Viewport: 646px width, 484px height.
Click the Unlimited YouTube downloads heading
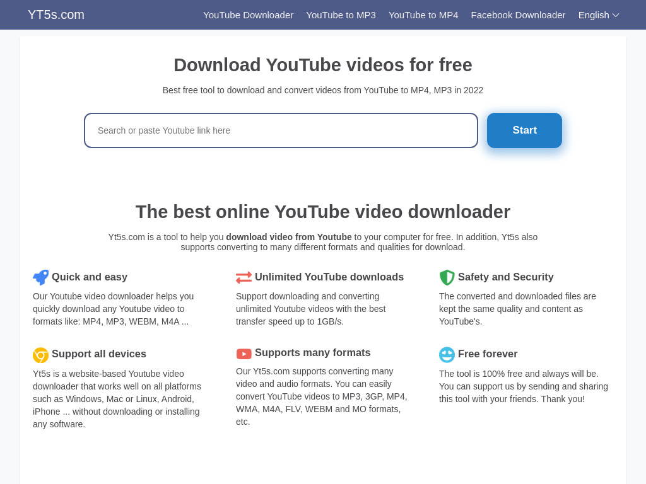(x=329, y=277)
